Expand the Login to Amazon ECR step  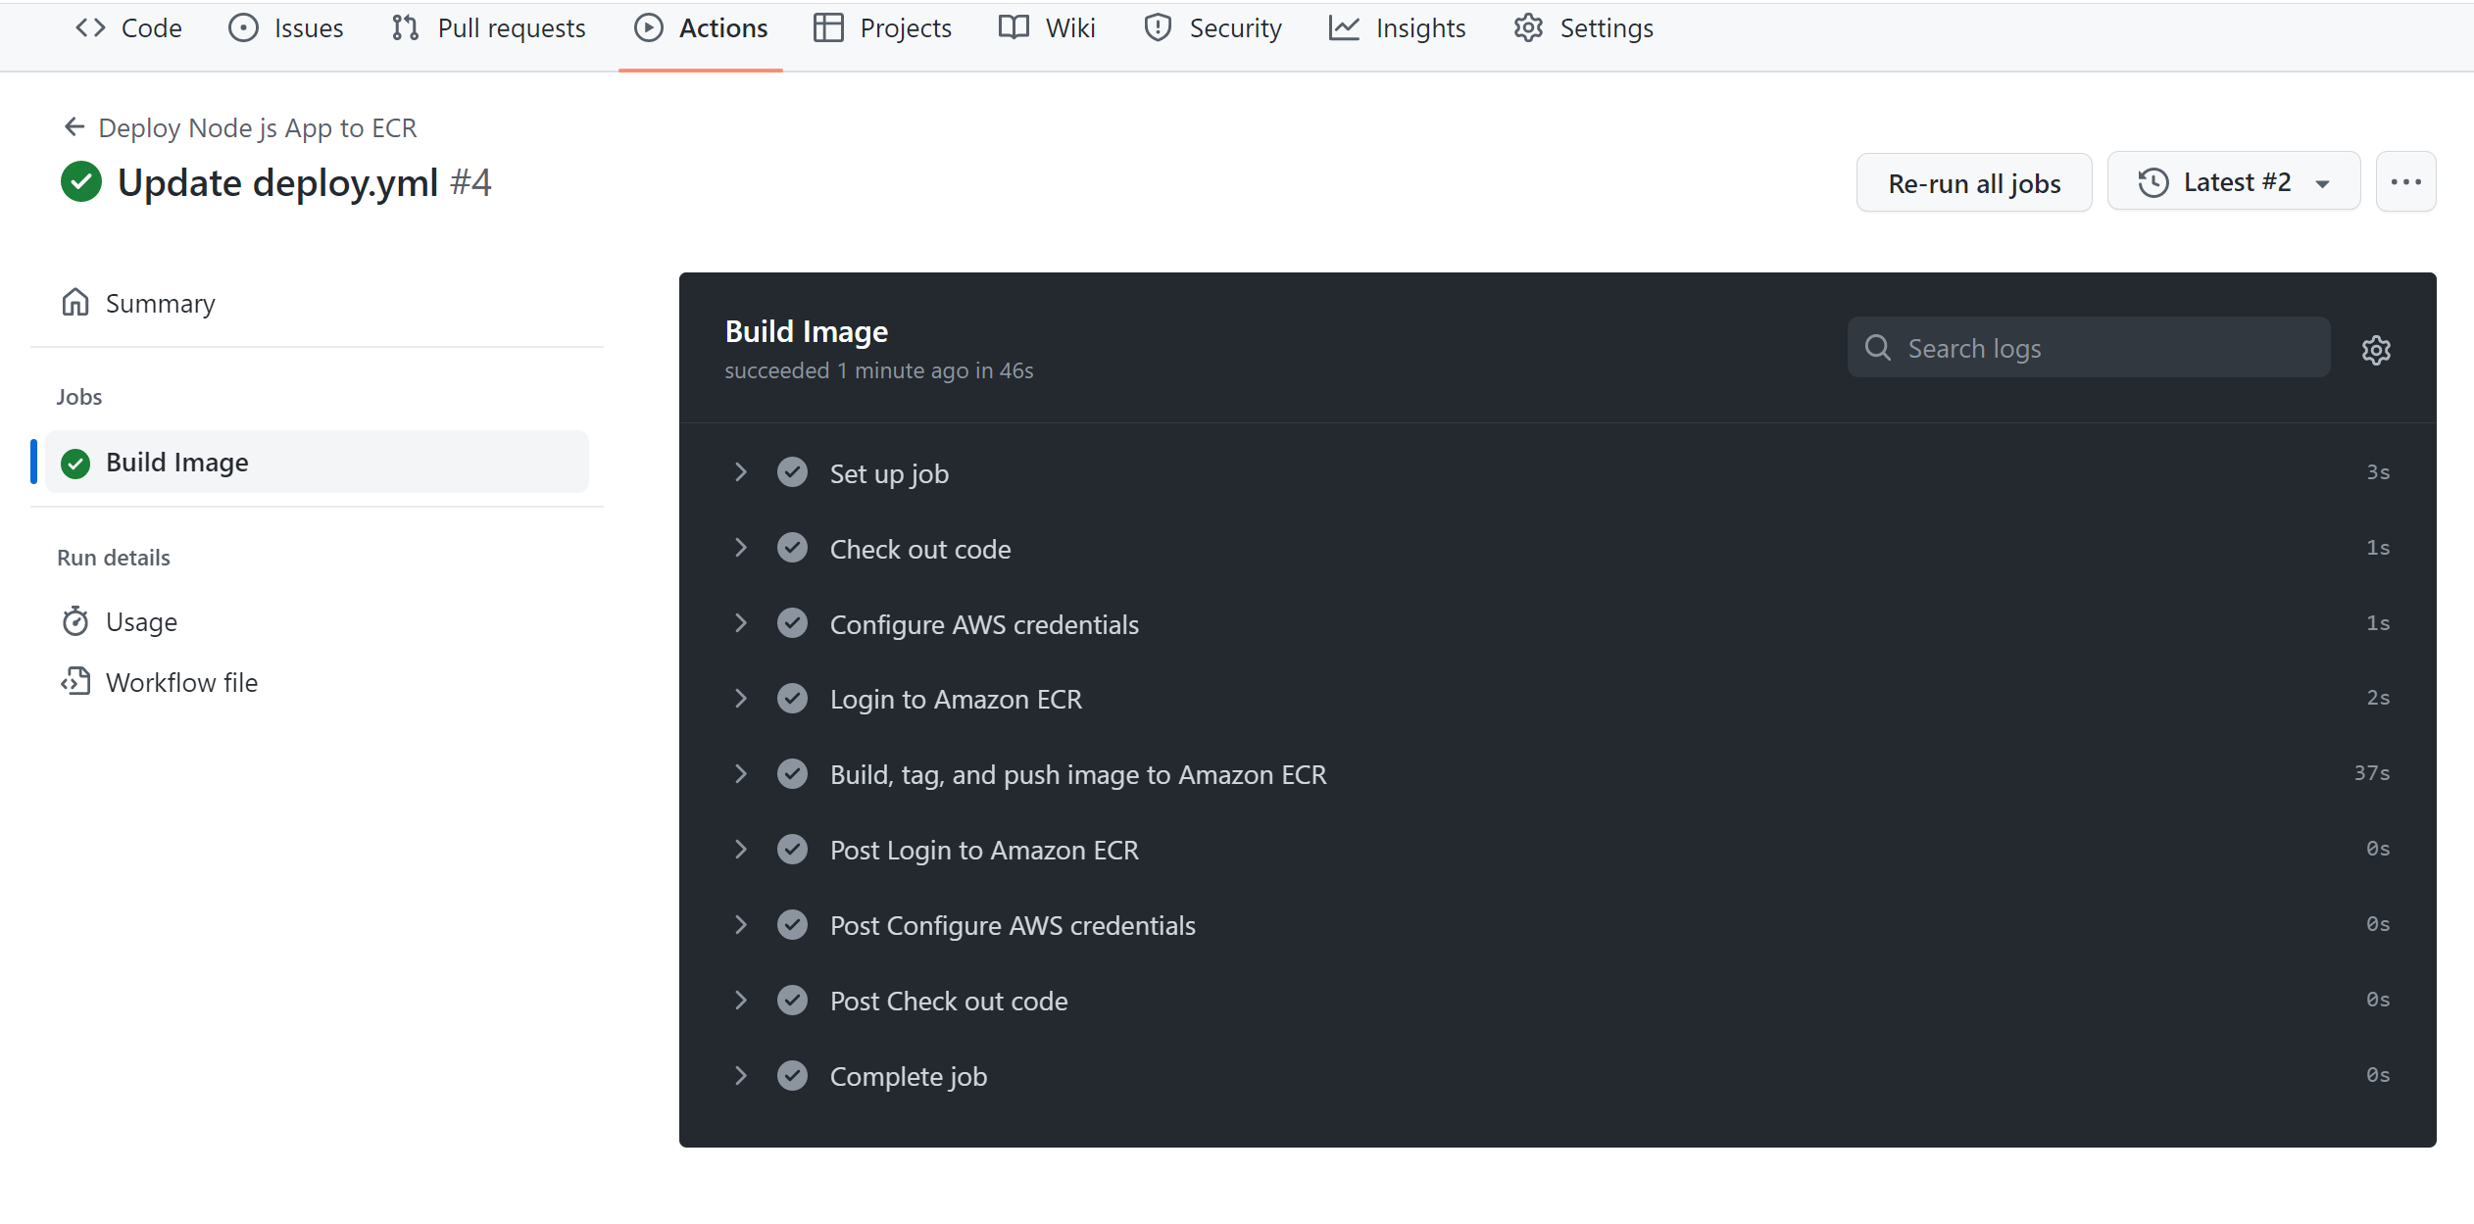coord(738,699)
